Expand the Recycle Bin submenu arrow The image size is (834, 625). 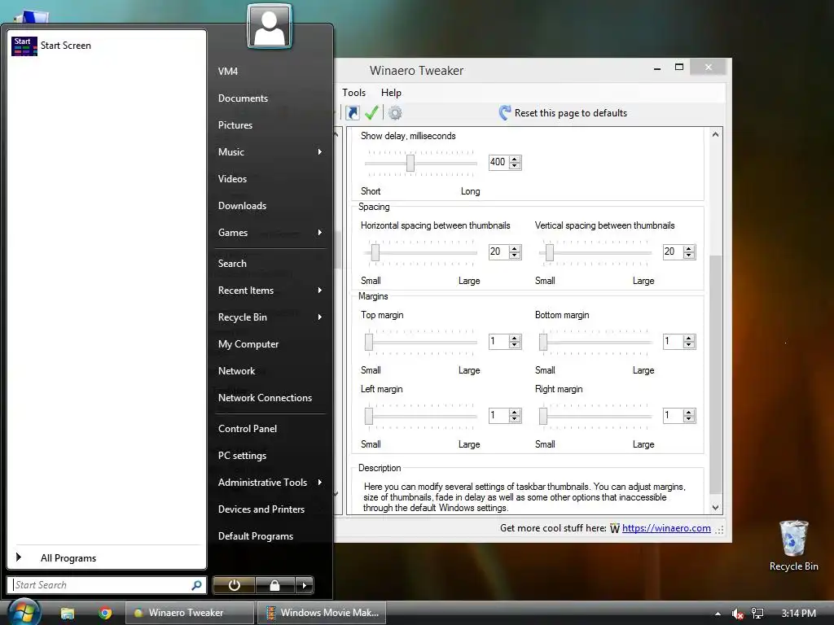pyautogui.click(x=319, y=317)
